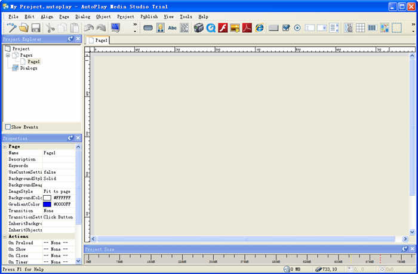Collapse the Actions section in Properties
418x274 pixels.
pos(5,236)
